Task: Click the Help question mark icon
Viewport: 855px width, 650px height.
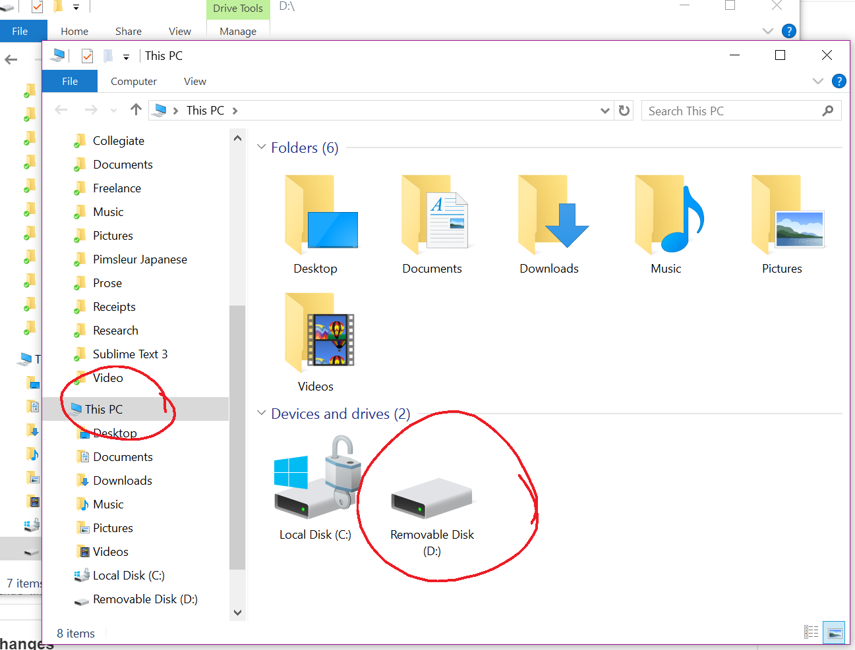Action: pos(839,81)
